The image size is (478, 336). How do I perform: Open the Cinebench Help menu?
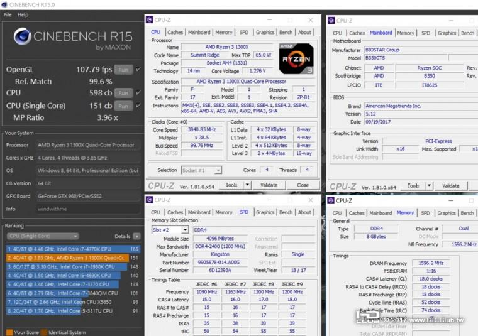click(x=23, y=14)
